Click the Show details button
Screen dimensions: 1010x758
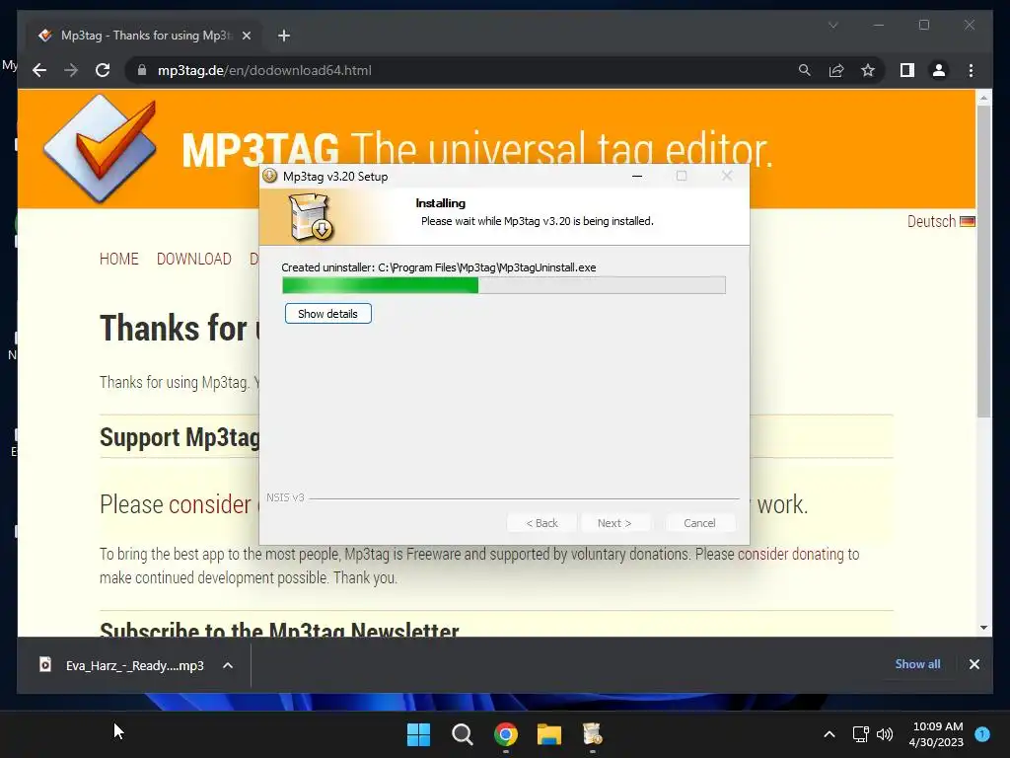click(x=327, y=314)
